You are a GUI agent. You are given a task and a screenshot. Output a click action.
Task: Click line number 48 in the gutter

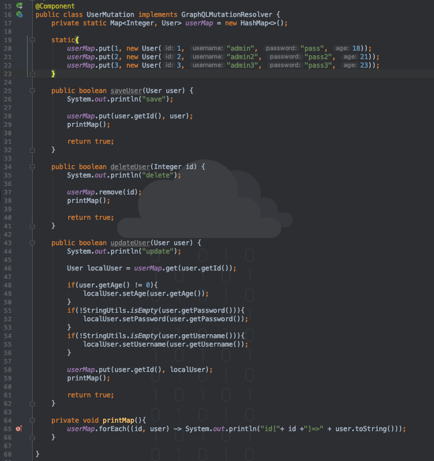pyautogui.click(x=8, y=285)
